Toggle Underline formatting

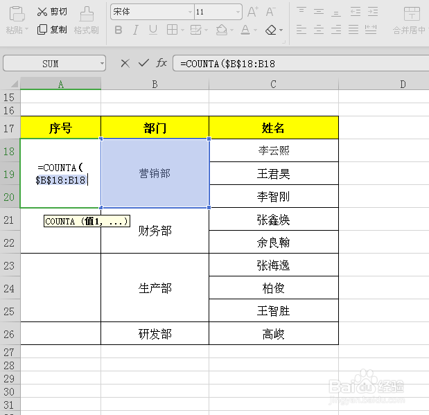(x=153, y=30)
